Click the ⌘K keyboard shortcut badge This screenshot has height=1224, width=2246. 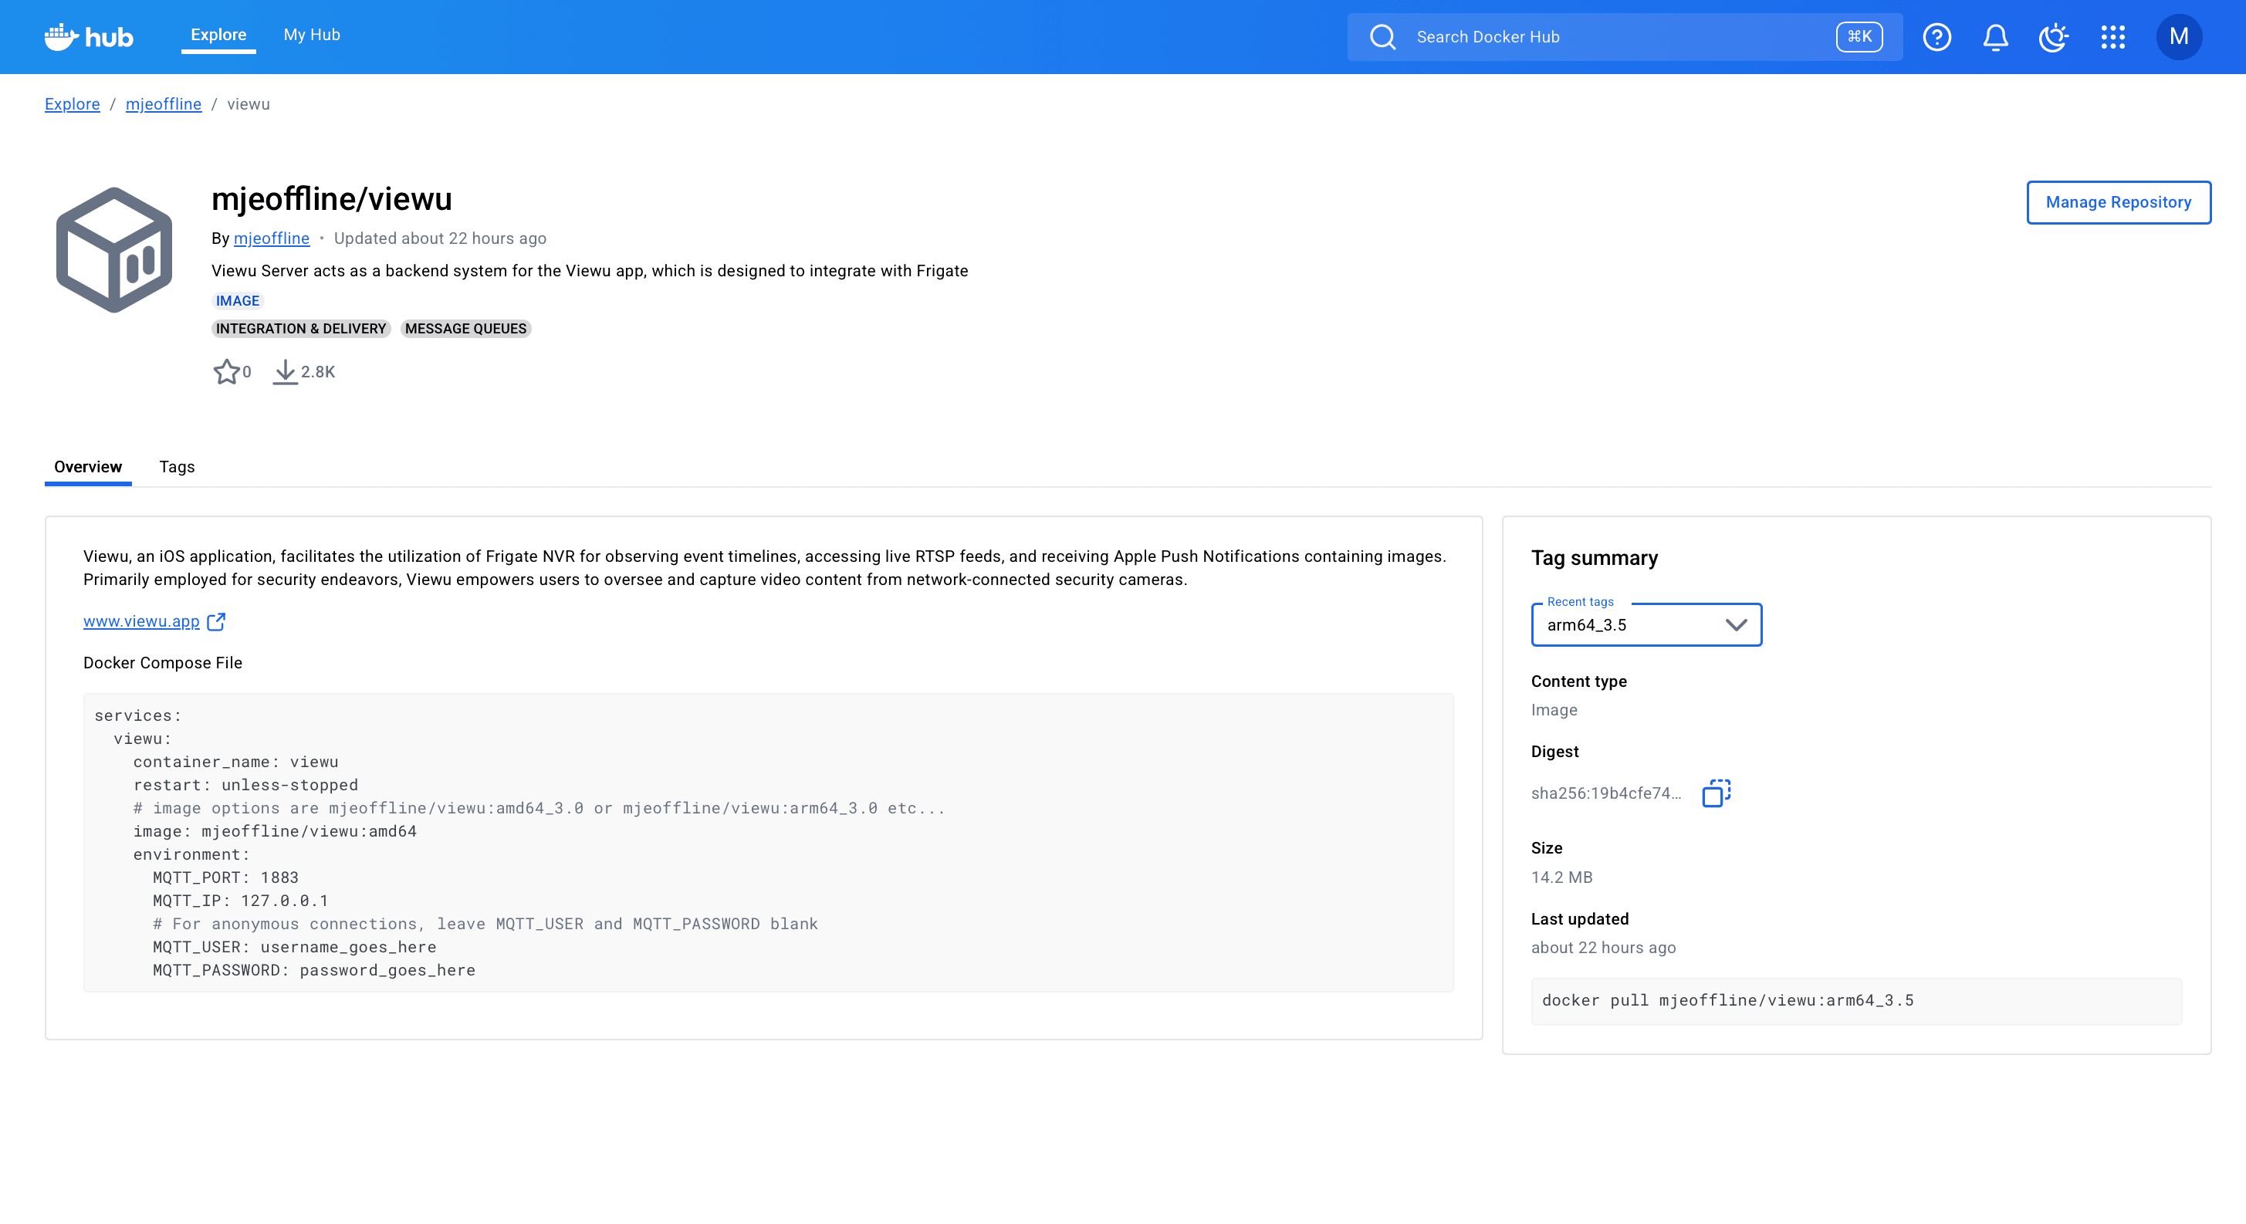[x=1859, y=36]
